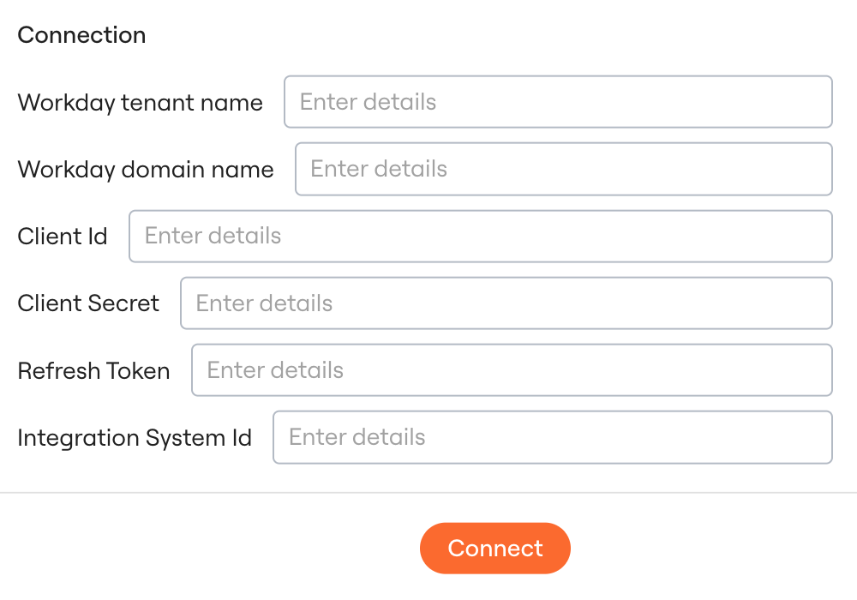
Task: Click the "Integration System Id" label
Action: (x=135, y=438)
